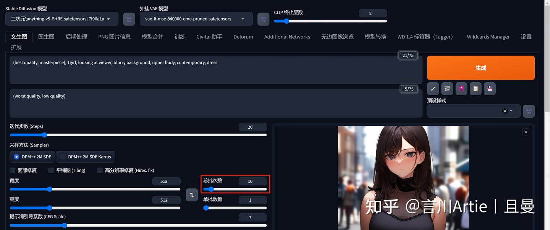Open the Stable Diffusion model dropdown
Viewport: 550px width, 230px height.
coord(61,19)
